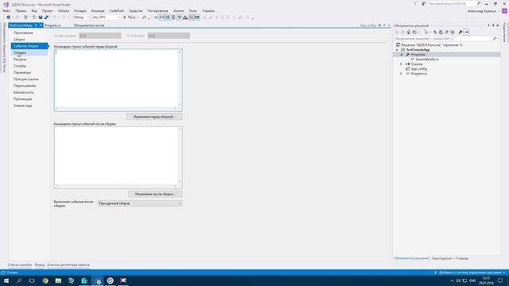Open File Explorer from the taskbar
Image resolution: width=509 pixels, height=286 pixels.
58,280
